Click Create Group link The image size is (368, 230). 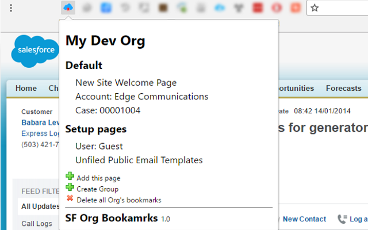coord(97,189)
